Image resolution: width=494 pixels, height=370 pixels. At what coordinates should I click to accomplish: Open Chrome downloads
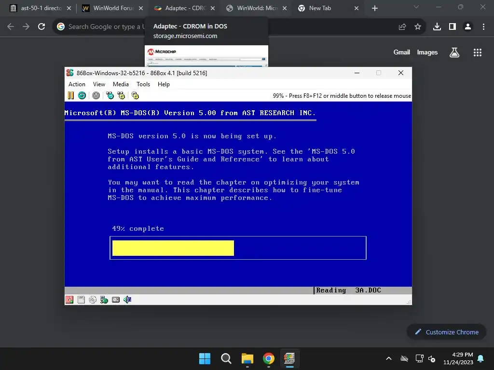(x=437, y=27)
